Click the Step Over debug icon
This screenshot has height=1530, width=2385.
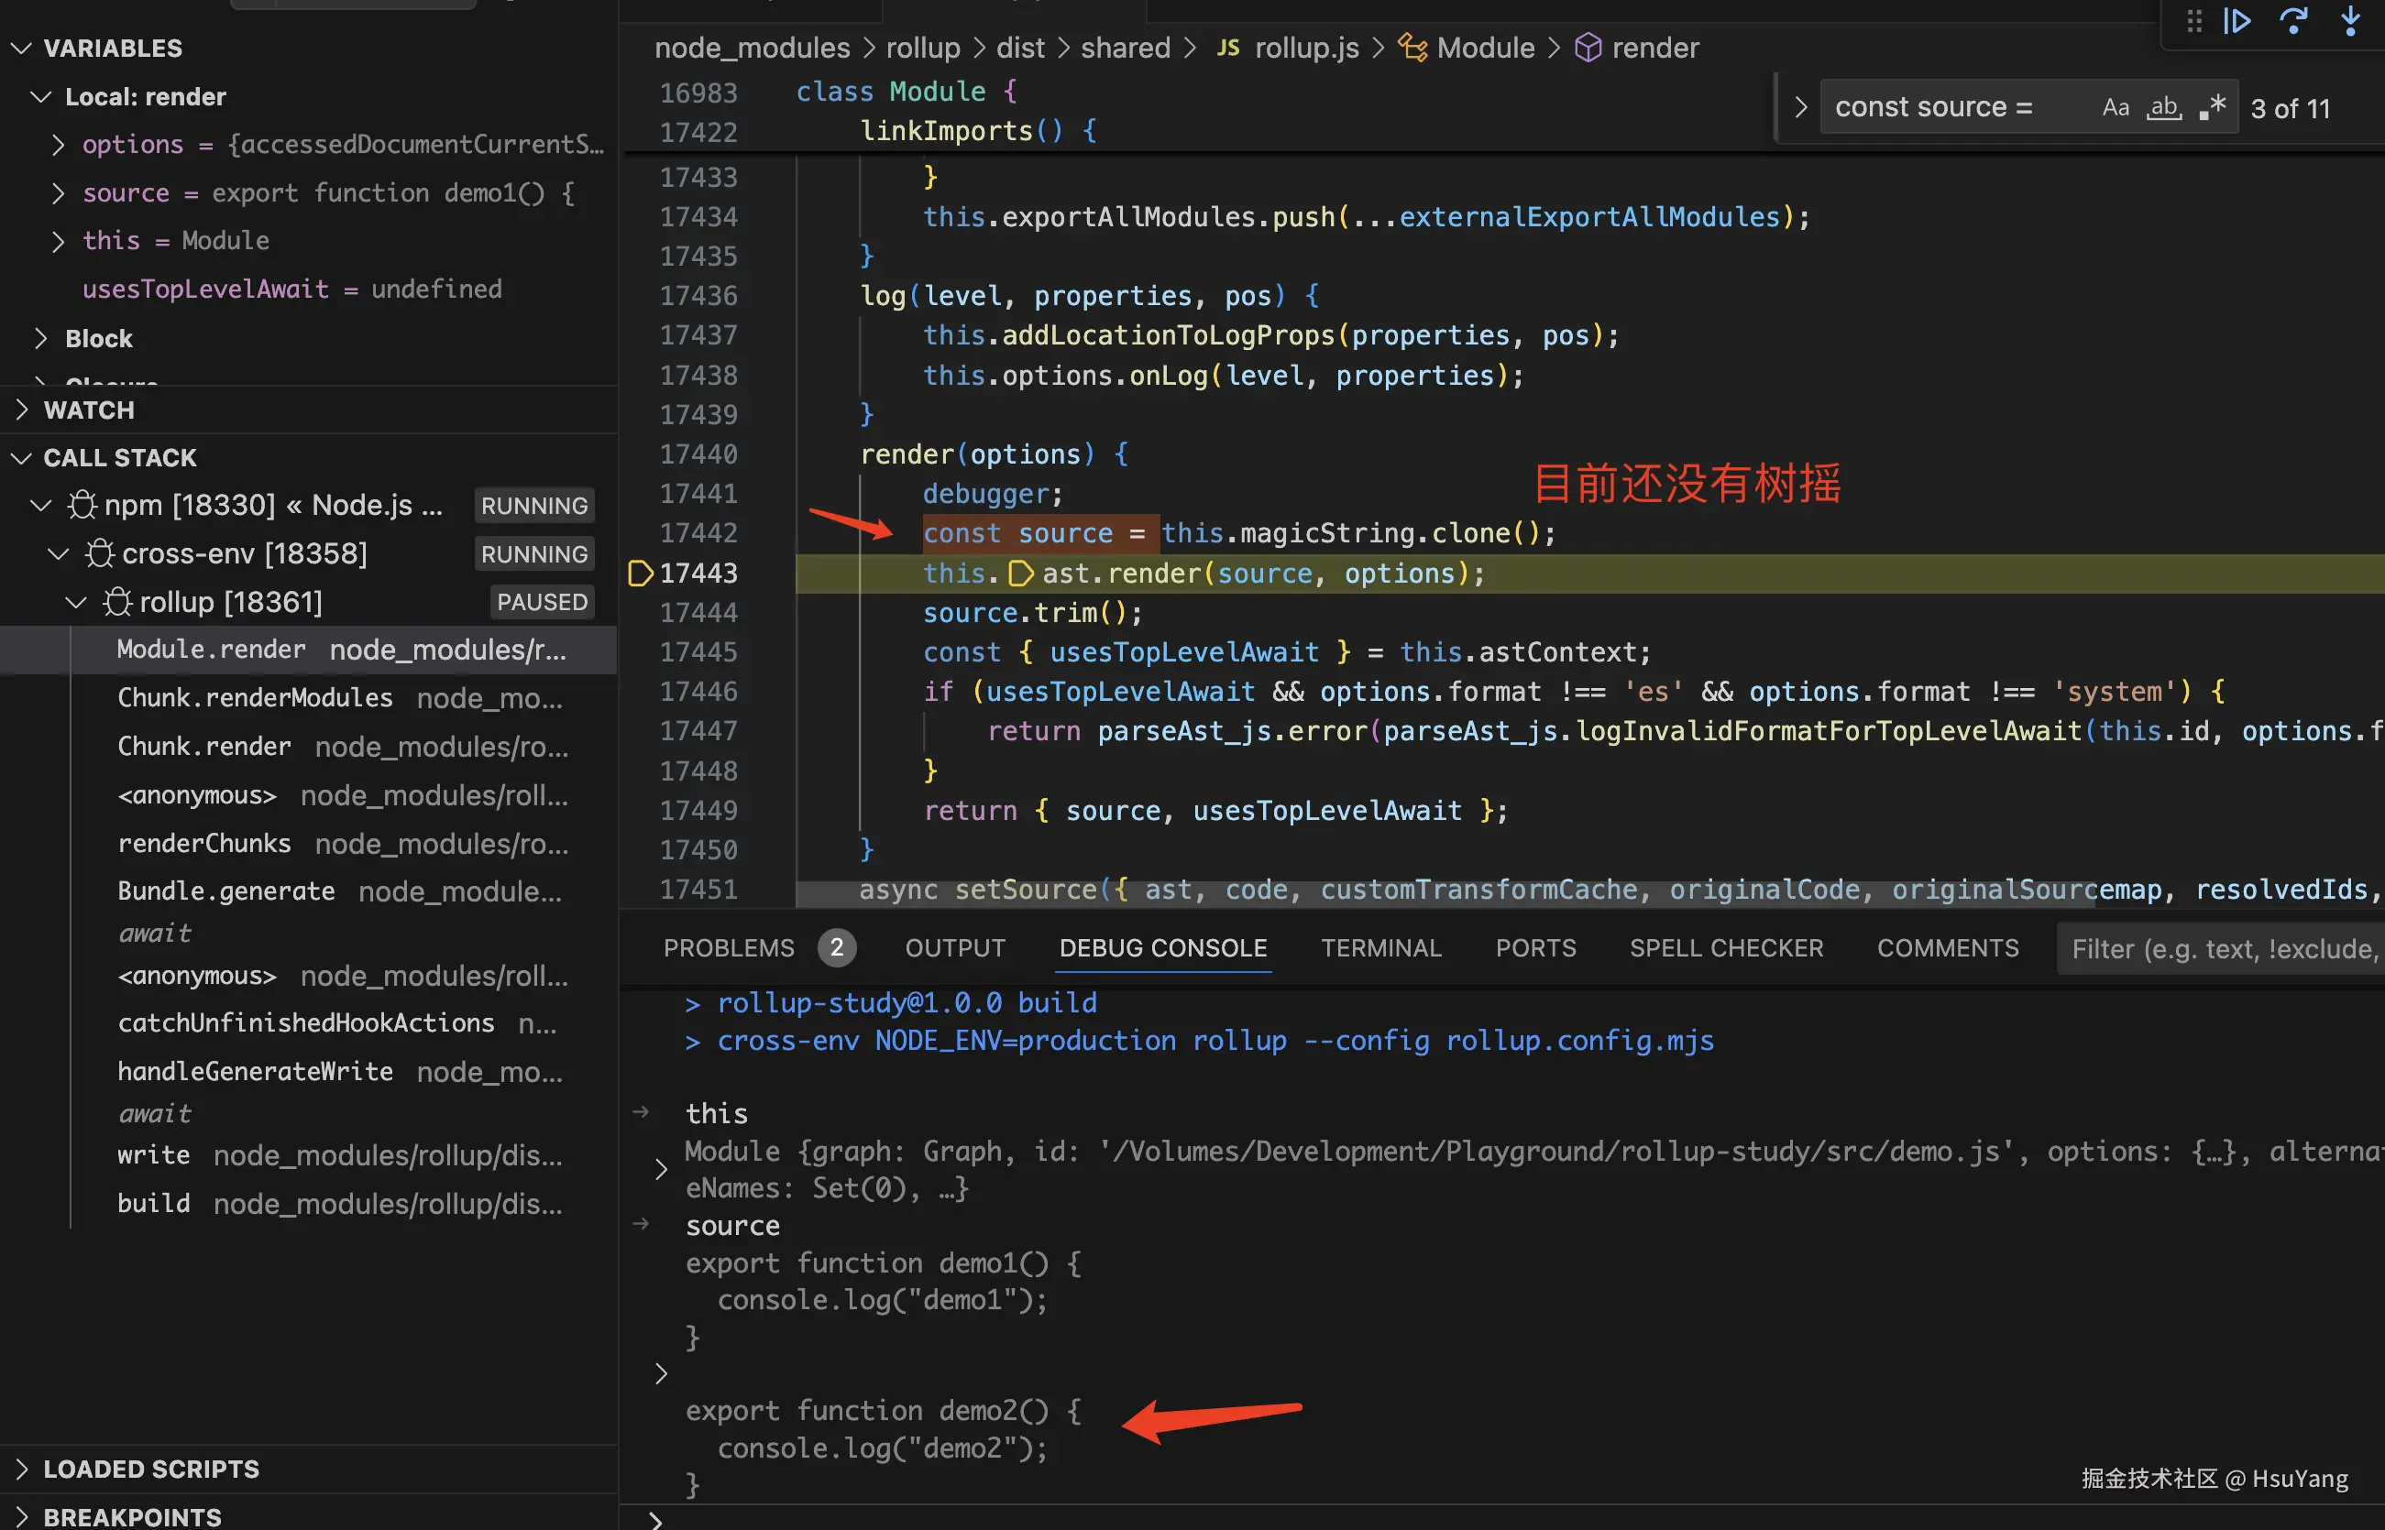[x=2292, y=22]
